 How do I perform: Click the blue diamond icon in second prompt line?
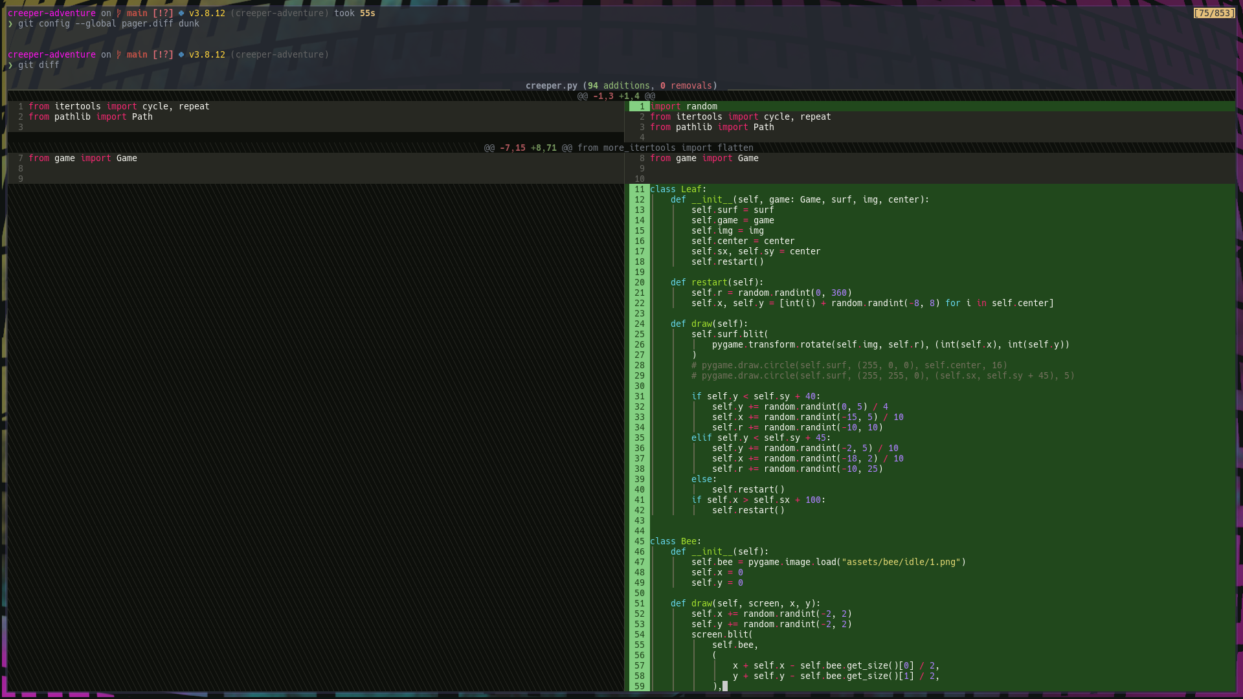click(181, 54)
